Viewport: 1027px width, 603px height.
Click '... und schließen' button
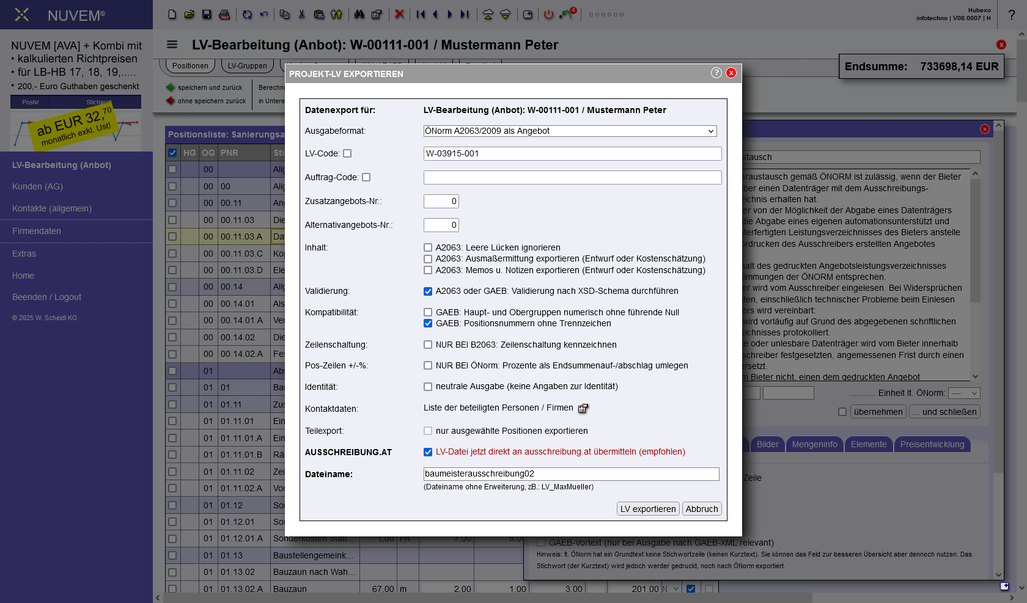coord(945,412)
